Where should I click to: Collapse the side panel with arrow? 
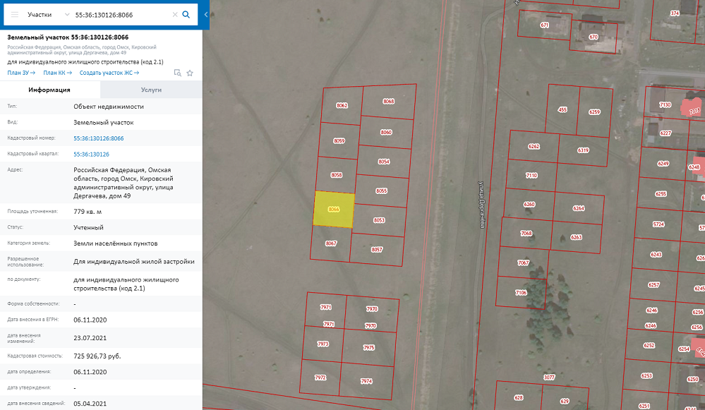coord(205,14)
